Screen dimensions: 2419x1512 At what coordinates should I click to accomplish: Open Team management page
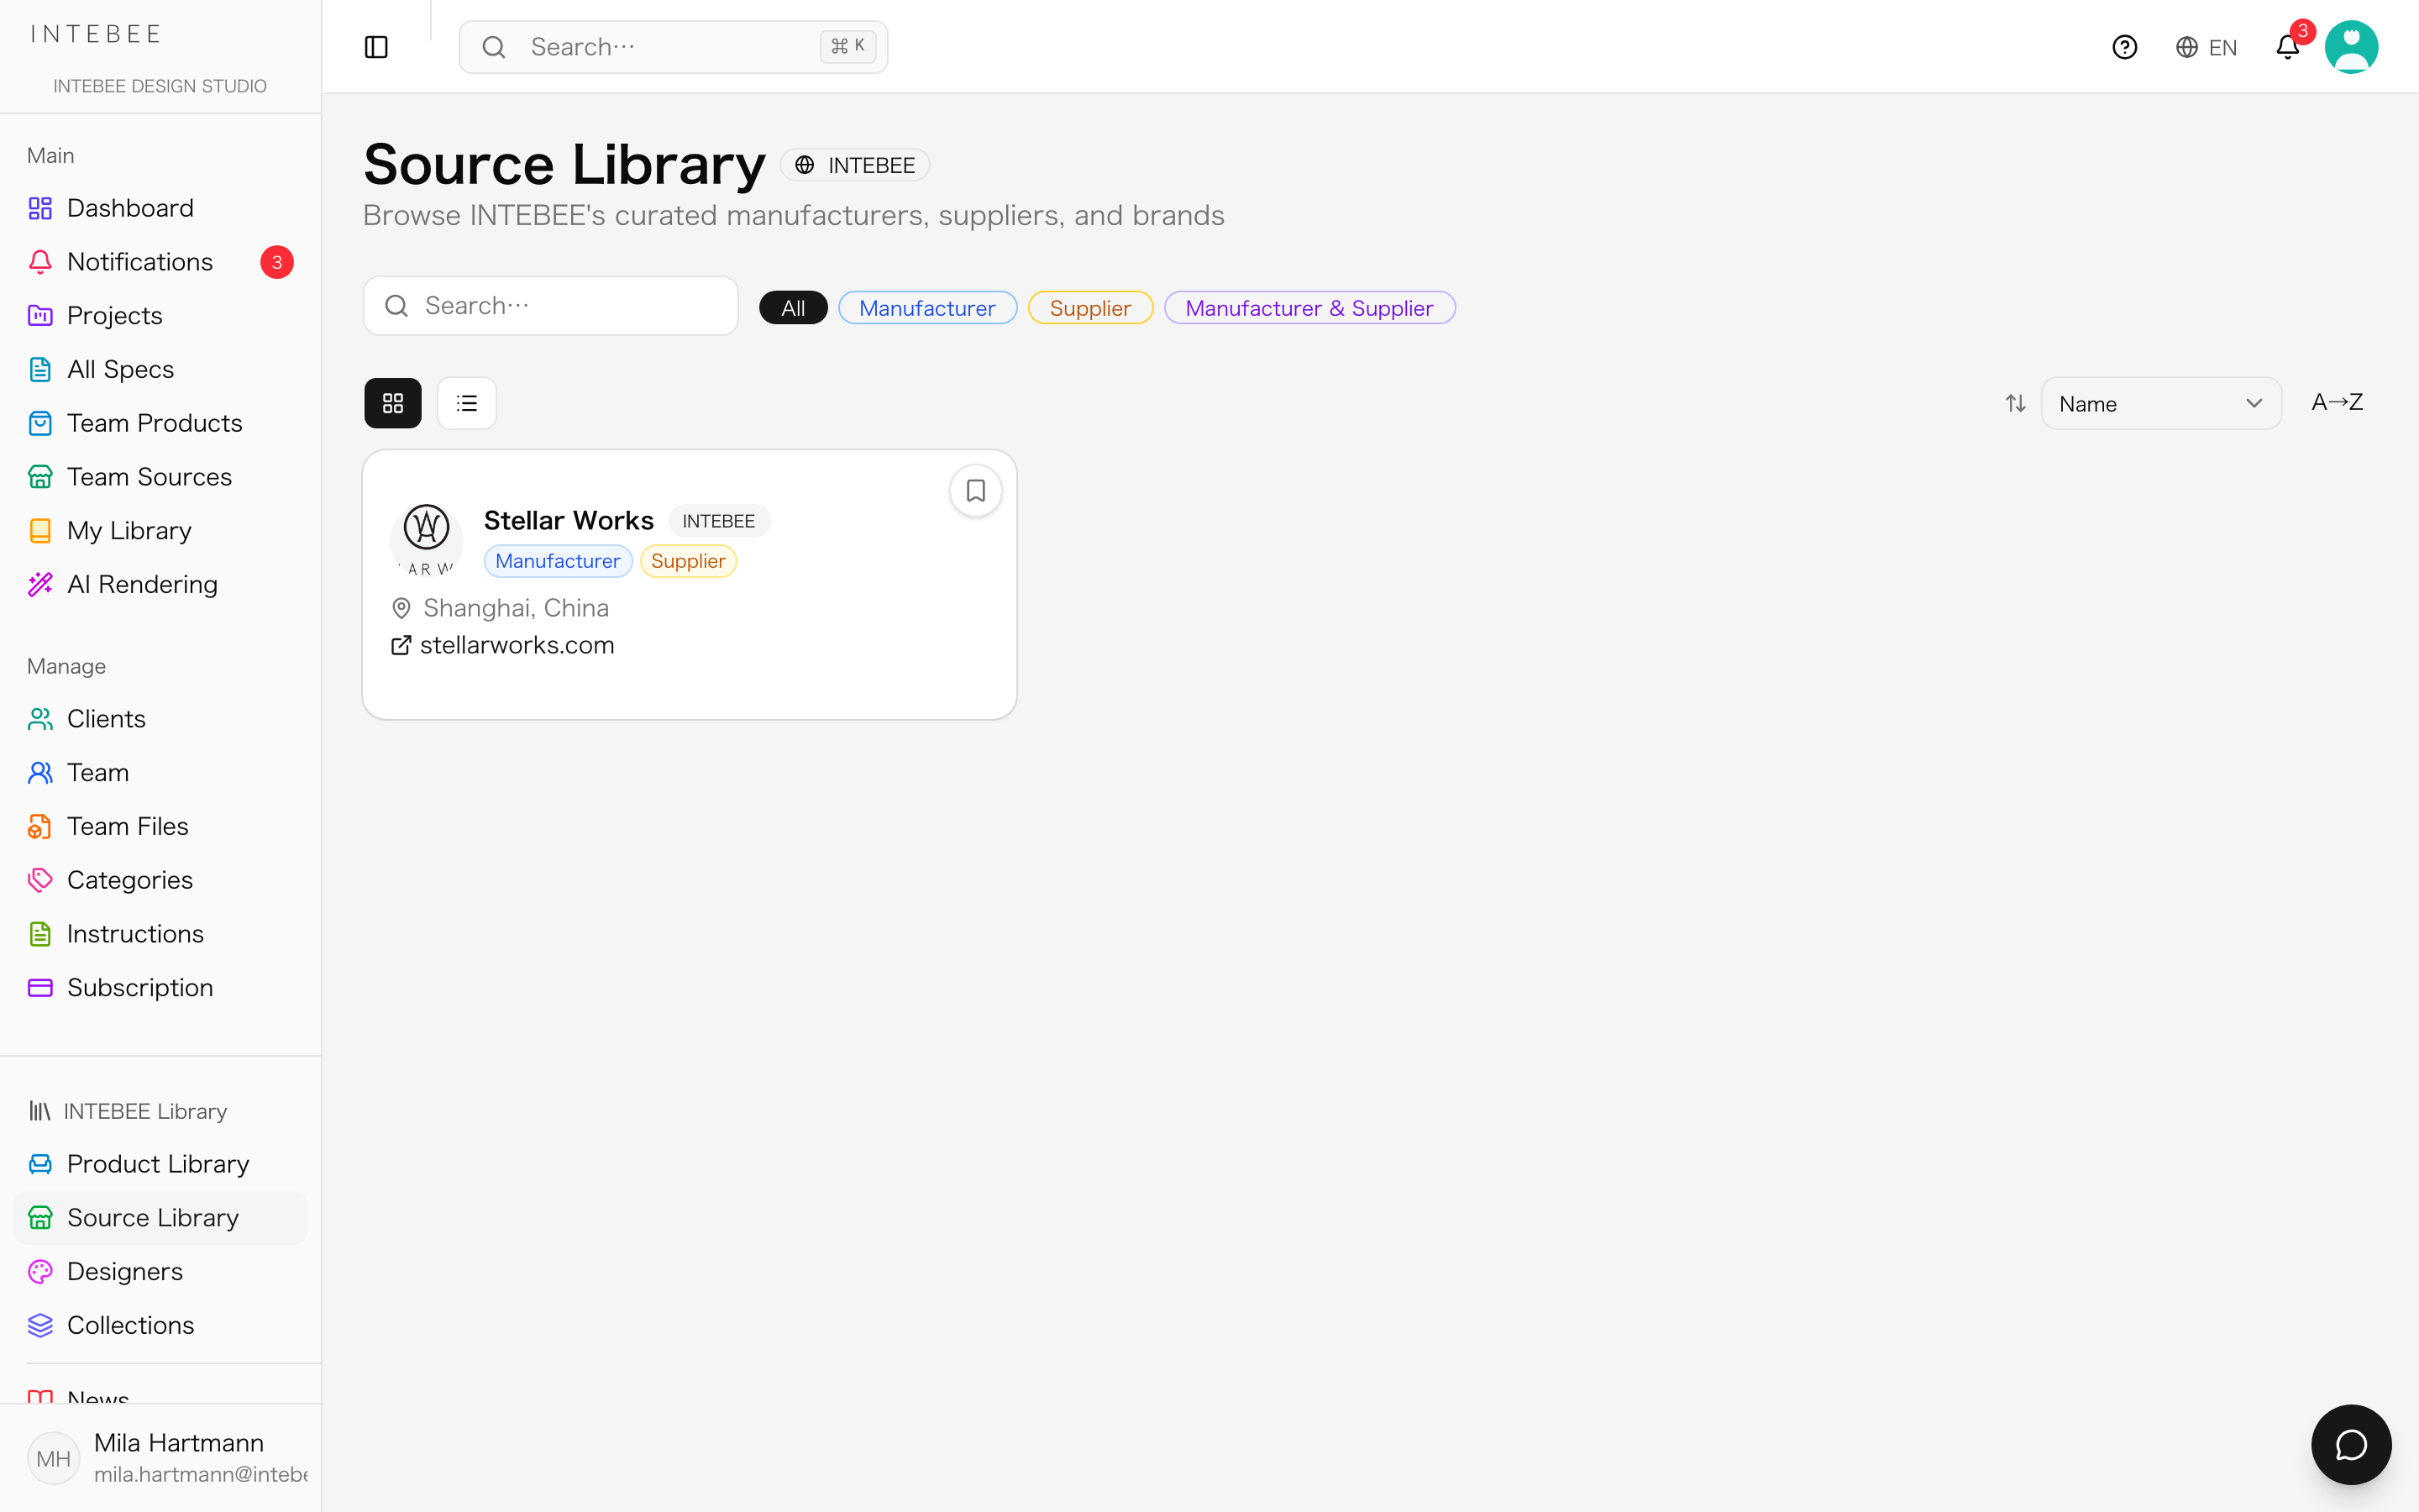[x=160, y=773]
